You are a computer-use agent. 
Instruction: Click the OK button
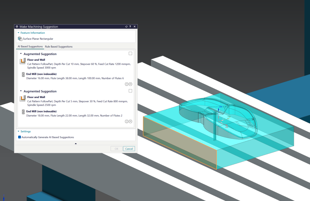point(117,149)
